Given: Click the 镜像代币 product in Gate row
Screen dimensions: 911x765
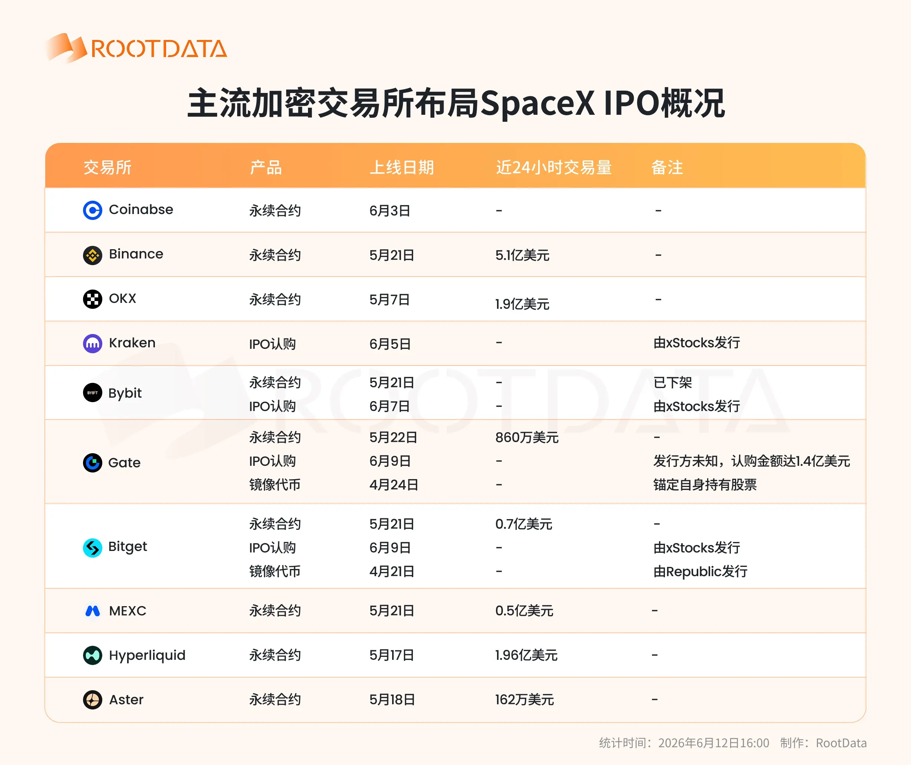Looking at the screenshot, I should click(275, 485).
